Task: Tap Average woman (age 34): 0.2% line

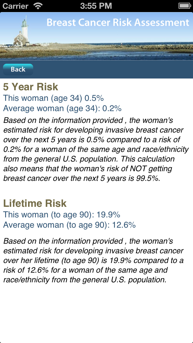Action: [x=62, y=108]
